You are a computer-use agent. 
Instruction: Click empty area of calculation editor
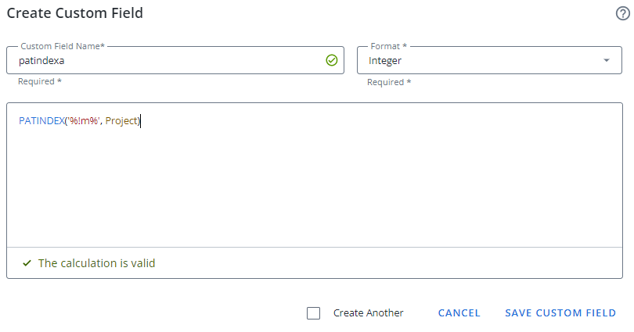[313, 187]
